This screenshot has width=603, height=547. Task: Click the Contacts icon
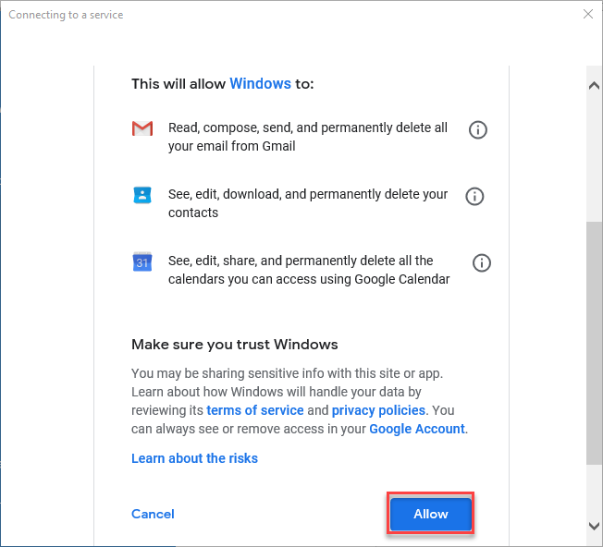point(142,195)
